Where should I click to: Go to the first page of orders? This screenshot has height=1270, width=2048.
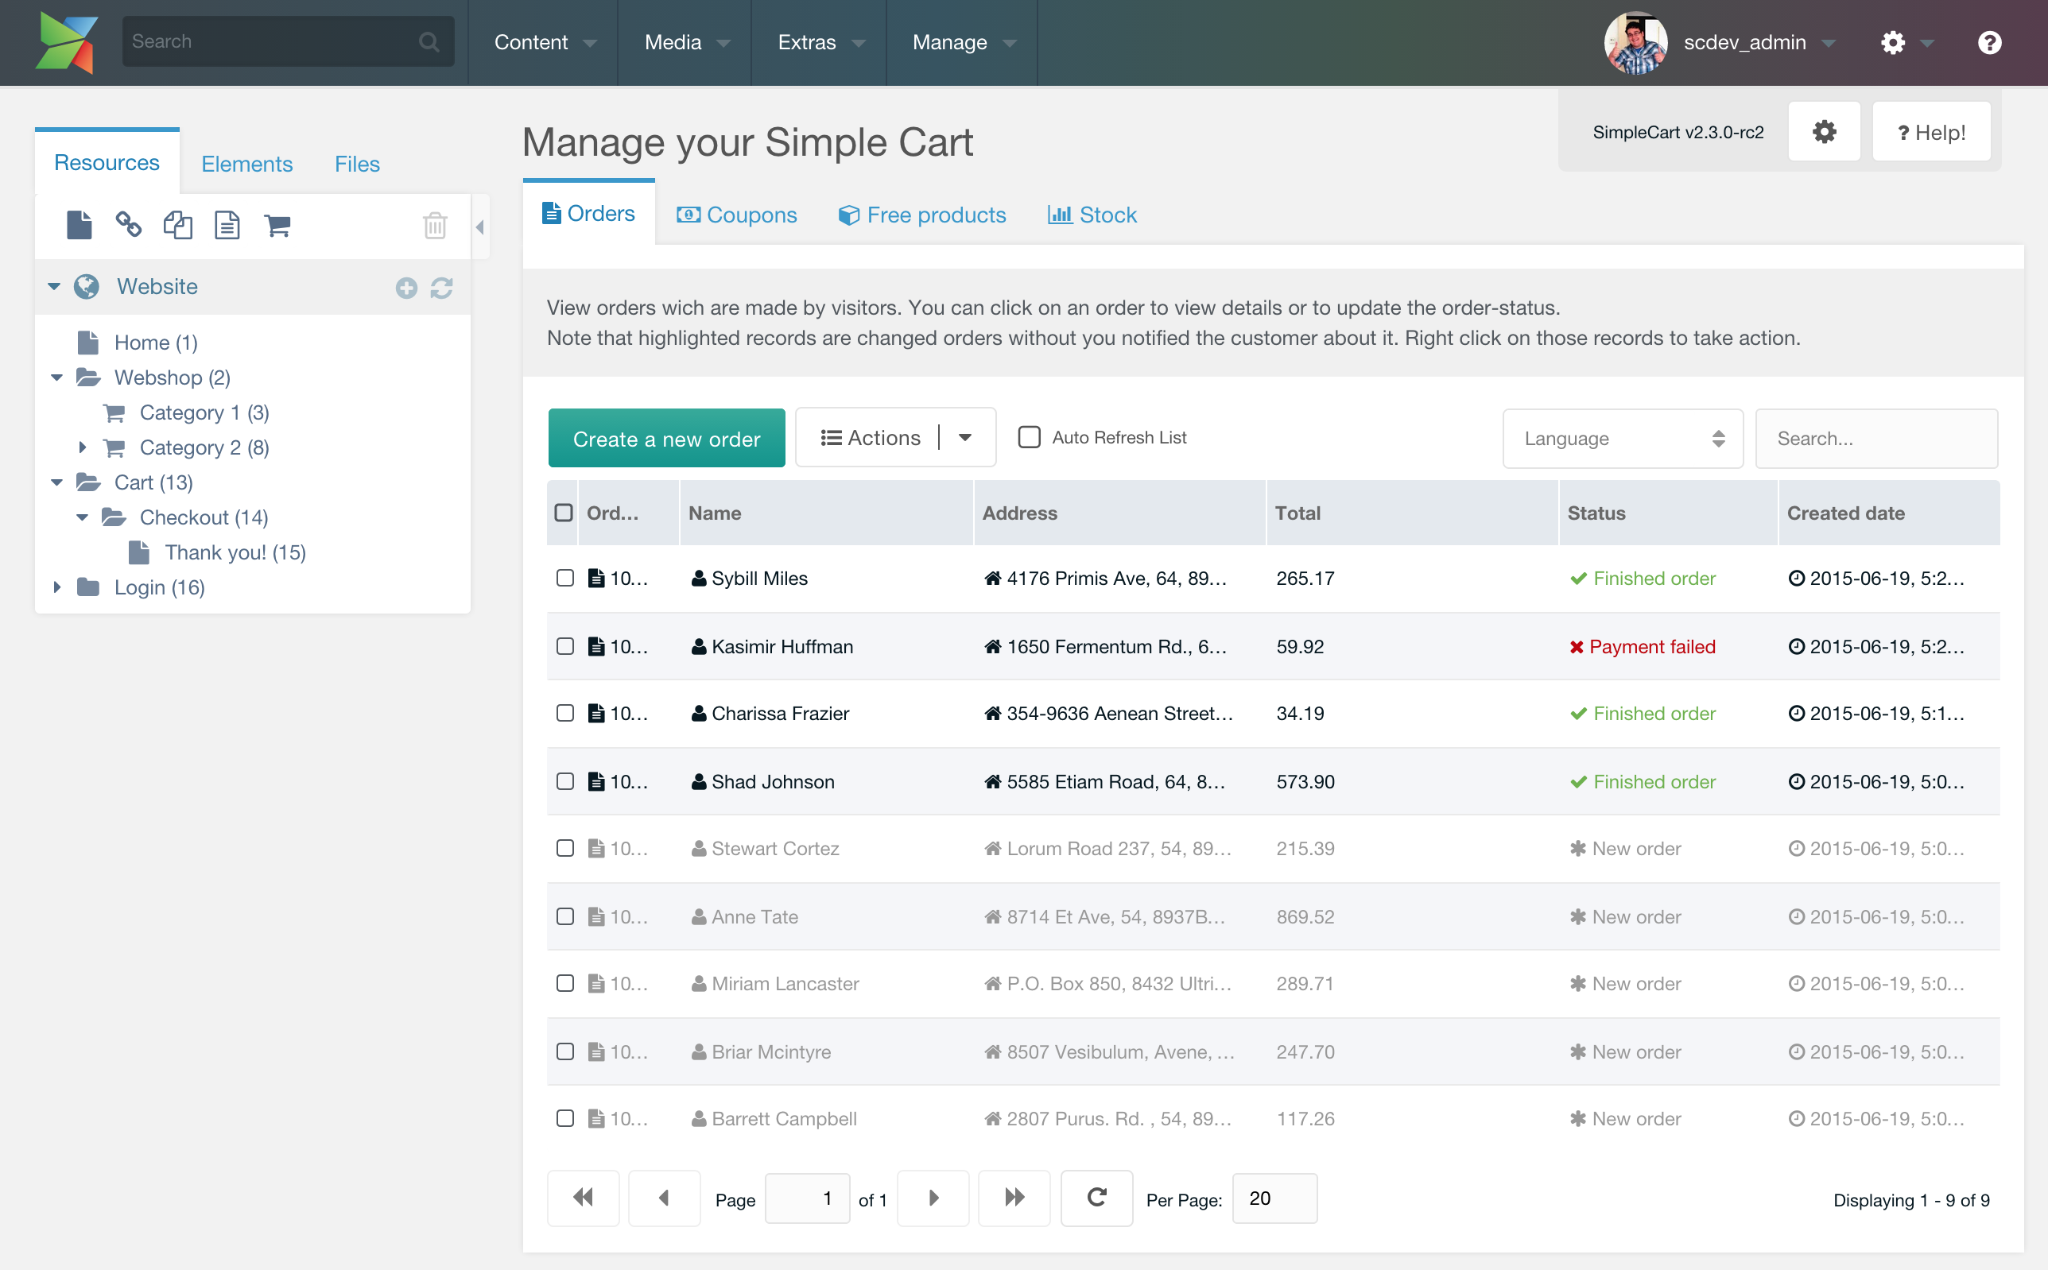583,1198
